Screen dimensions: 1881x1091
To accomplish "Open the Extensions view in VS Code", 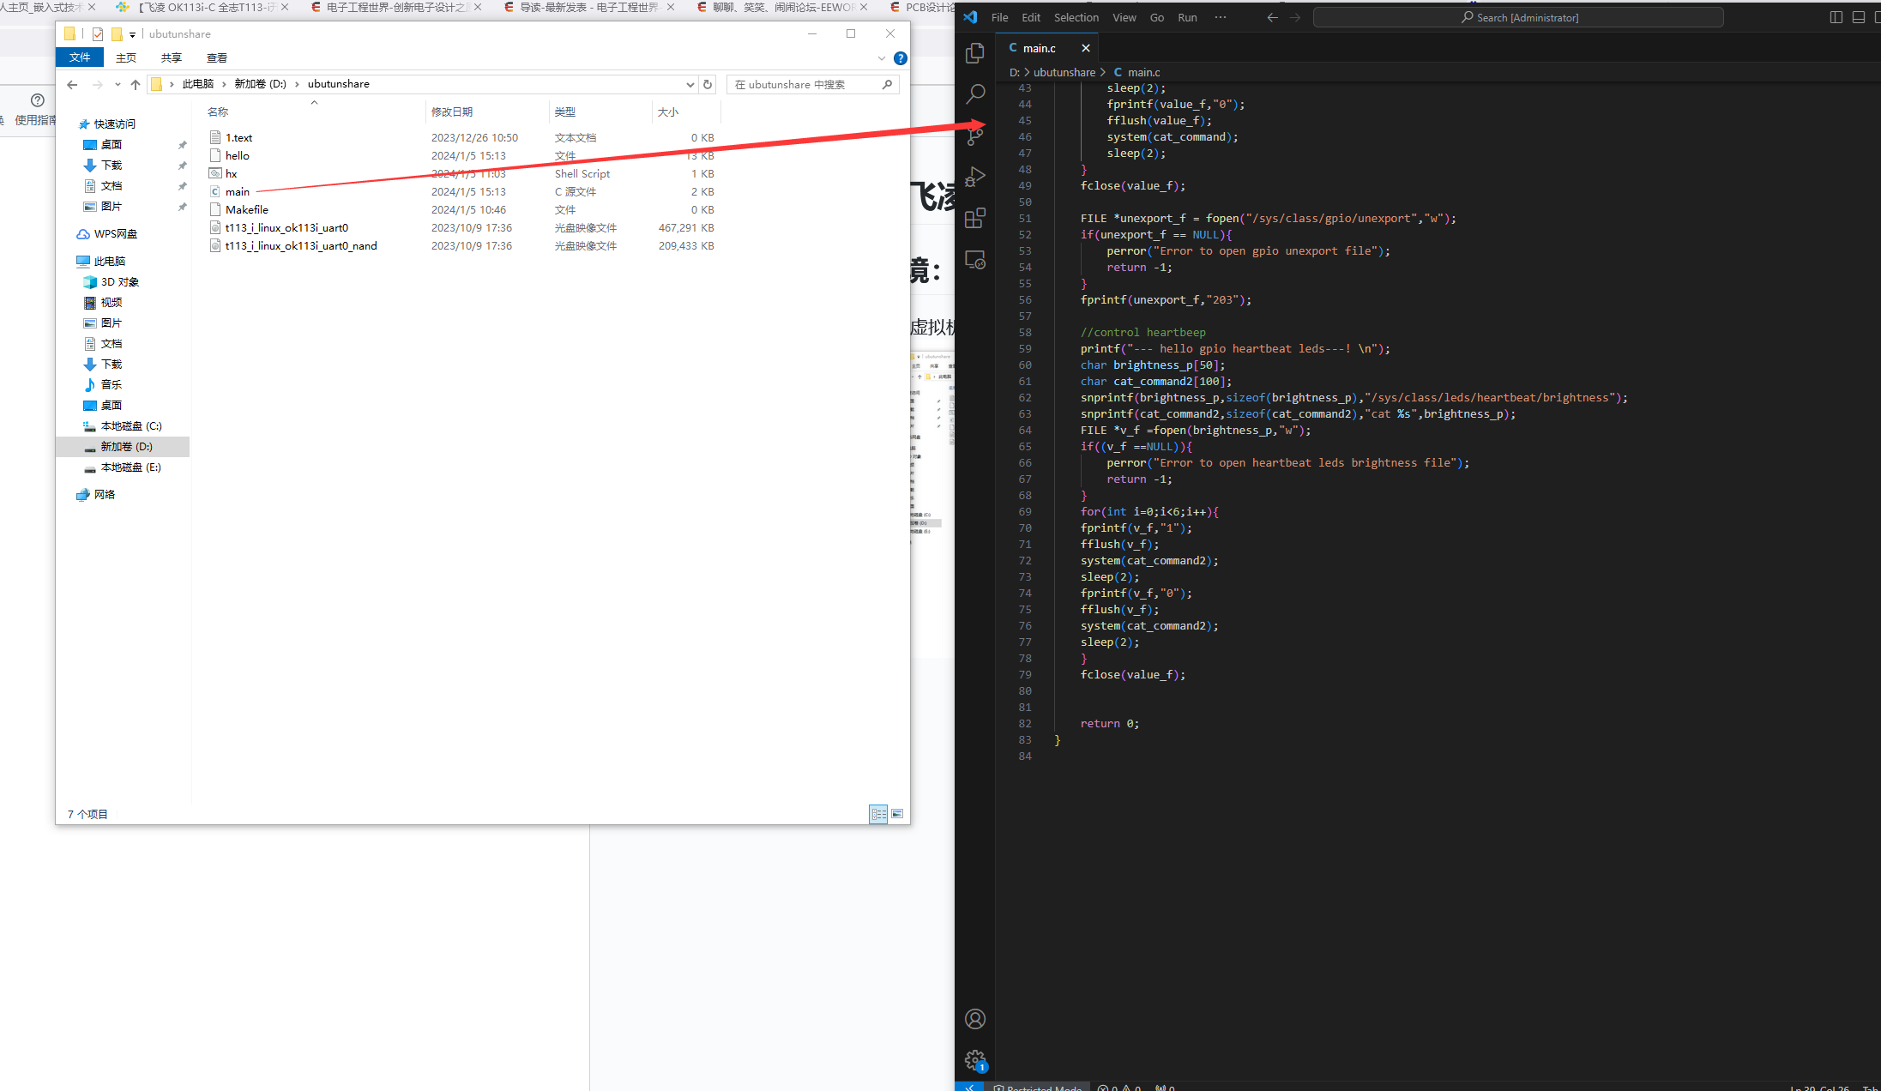I will [x=975, y=218].
